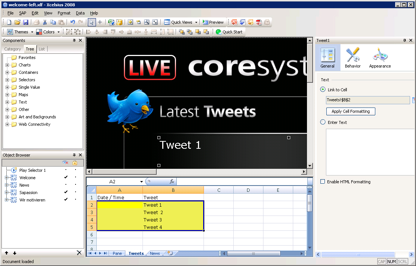Click the lock-all padlock icon header
The width and height of the screenshot is (416, 266).
coord(75,162)
